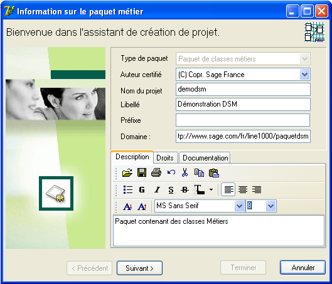Click the empty Préfixe field

(x=243, y=120)
